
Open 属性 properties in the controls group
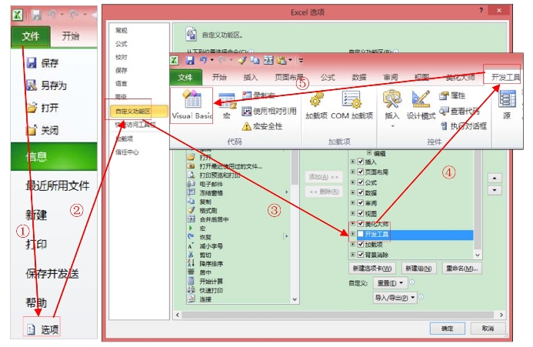pyautogui.click(x=452, y=95)
